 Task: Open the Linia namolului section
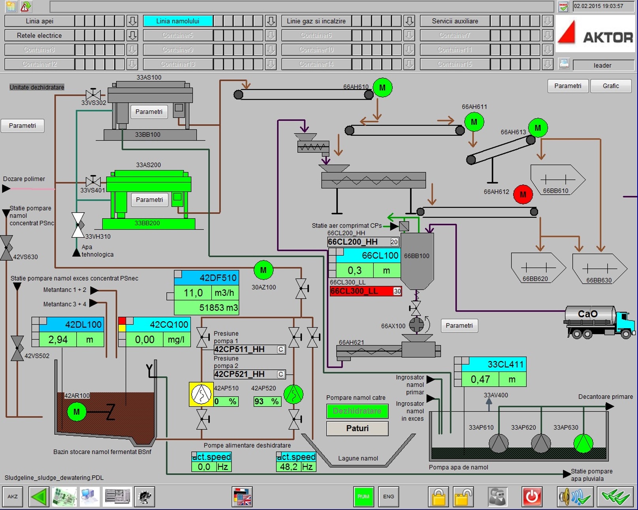(x=178, y=21)
